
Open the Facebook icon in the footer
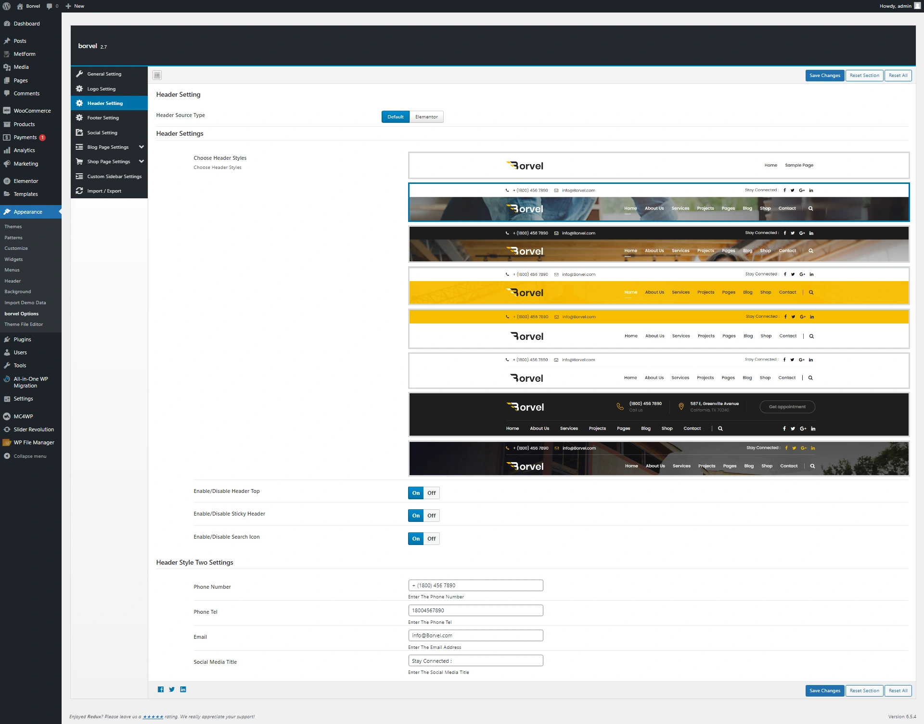[161, 689]
